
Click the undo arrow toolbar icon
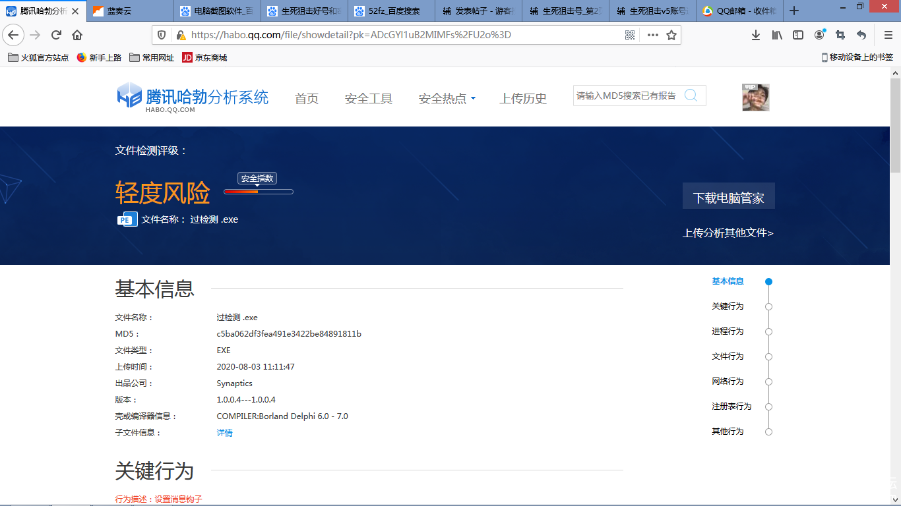coord(861,35)
